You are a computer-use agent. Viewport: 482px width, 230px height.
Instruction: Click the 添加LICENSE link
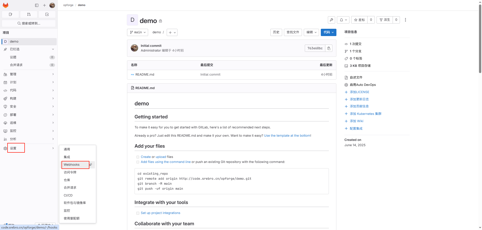pyautogui.click(x=359, y=92)
